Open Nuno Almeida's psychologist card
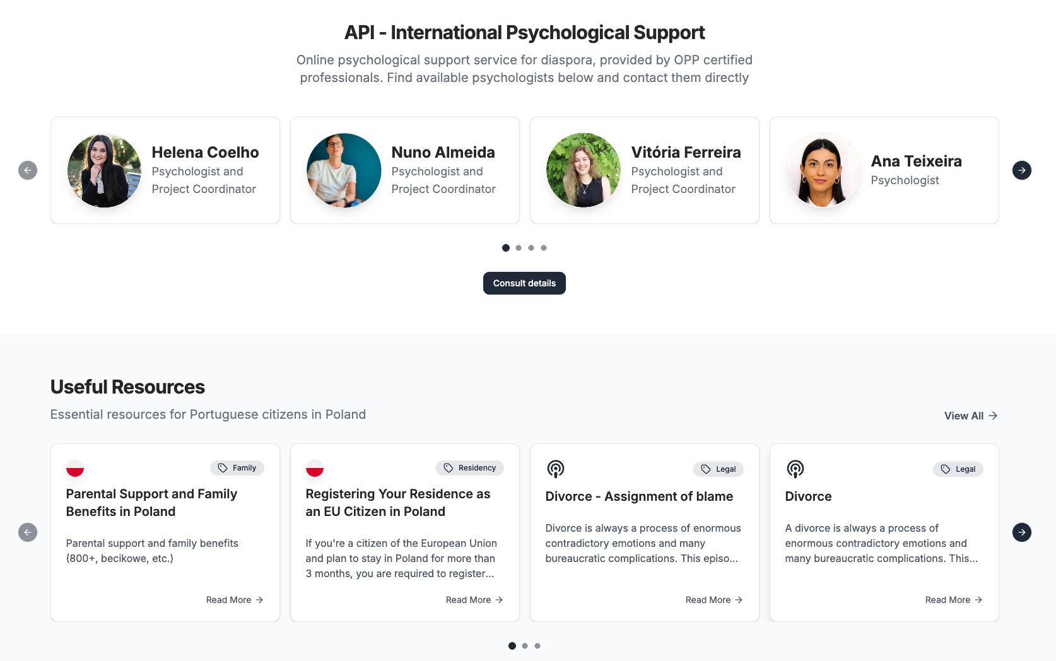1056x661 pixels. 405,170
